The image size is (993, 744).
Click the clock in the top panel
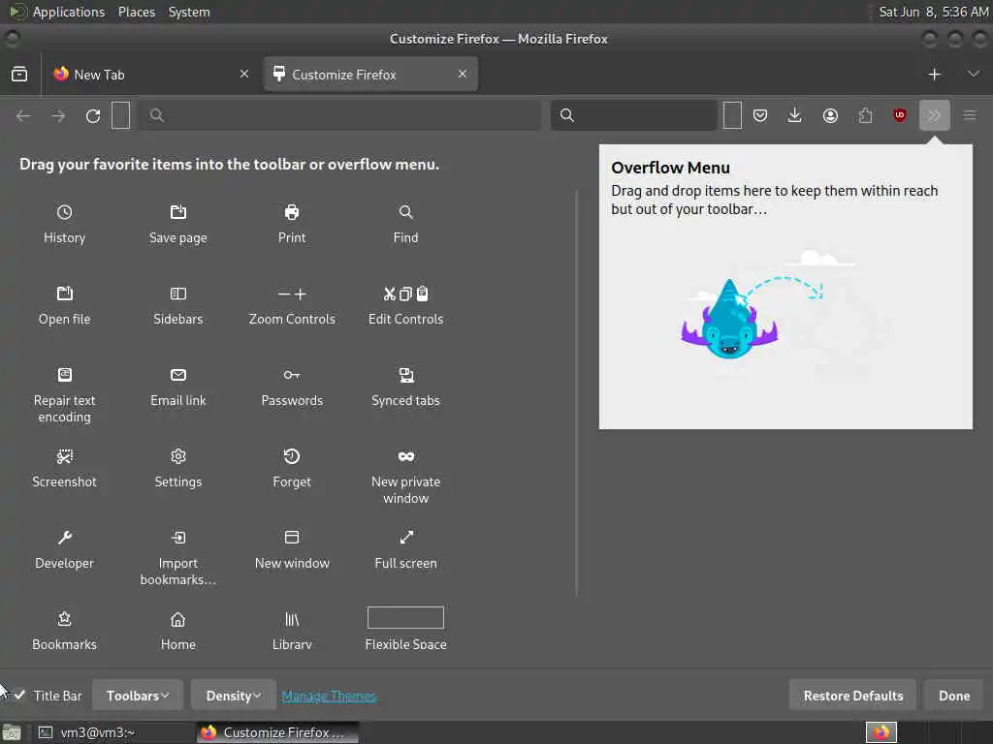[x=933, y=12]
